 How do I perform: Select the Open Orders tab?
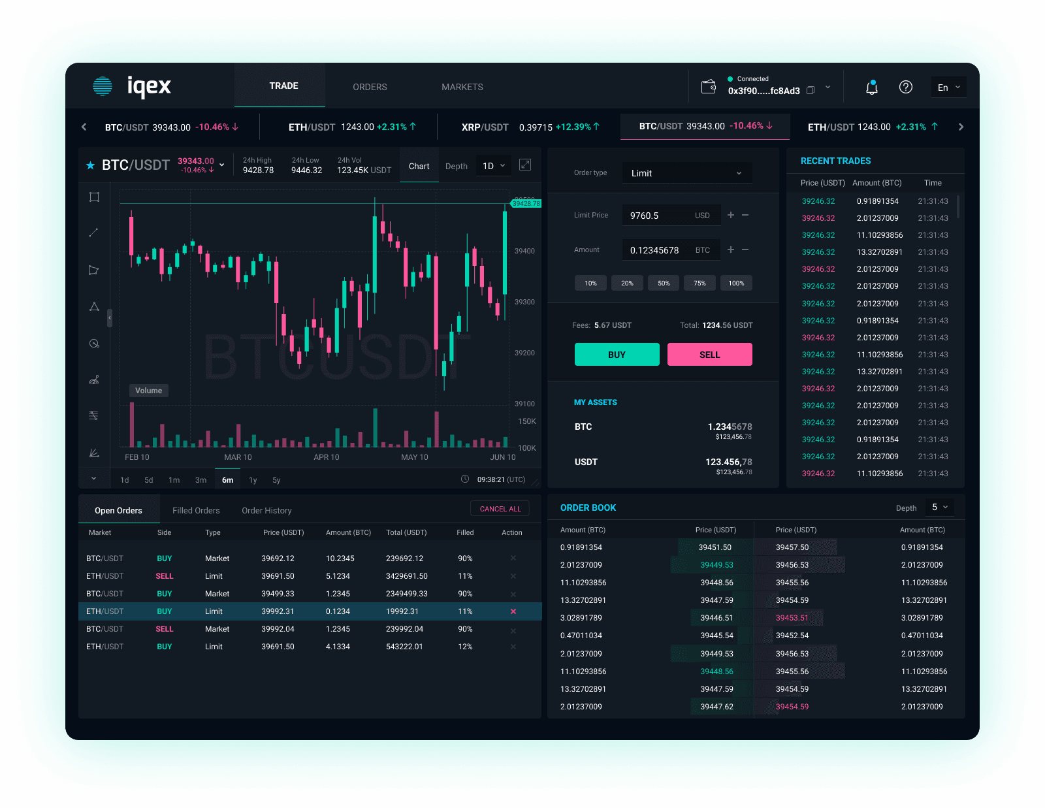(x=118, y=510)
